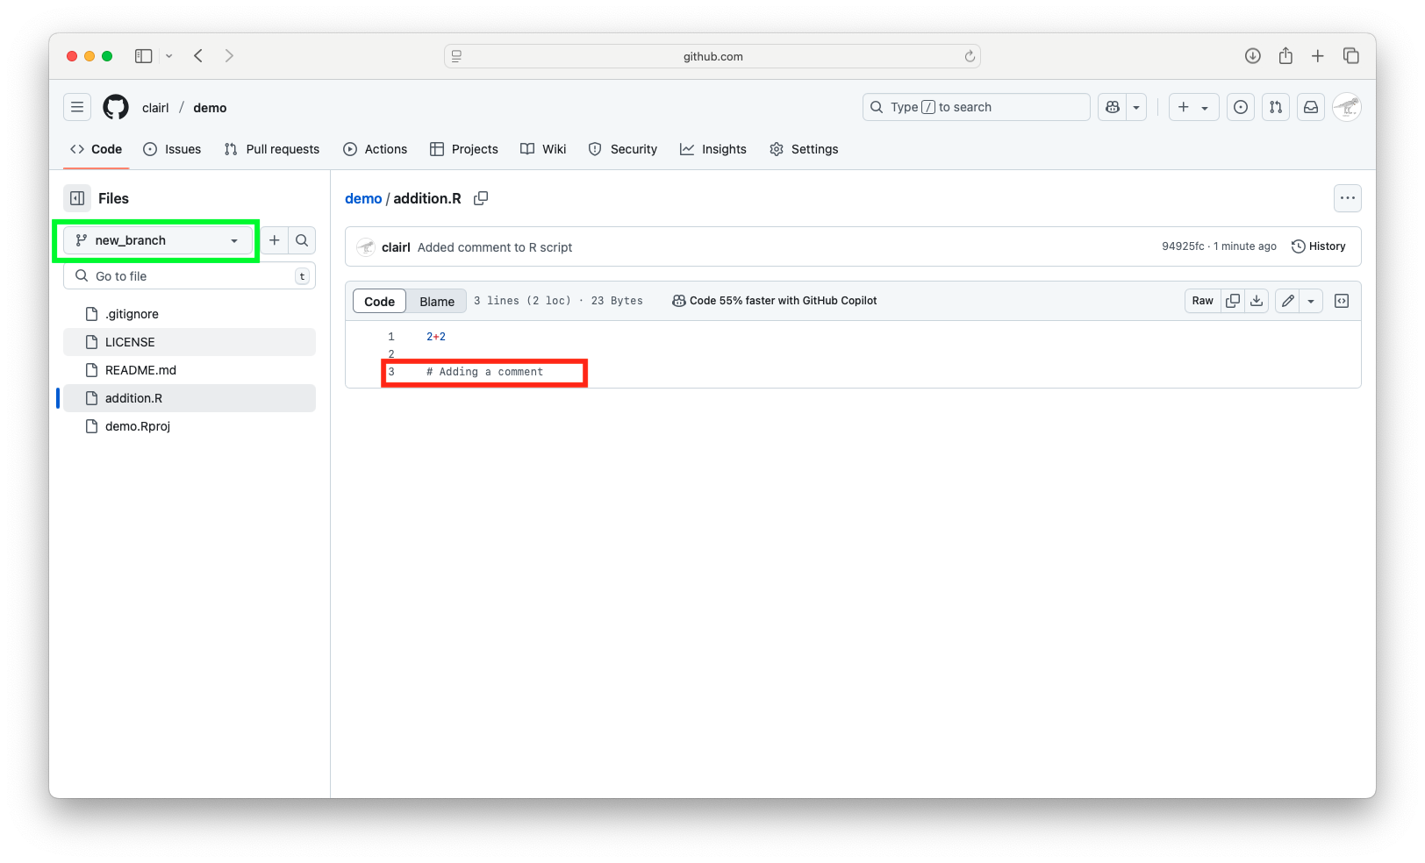Copy the file path next to addition.R
This screenshot has height=863, width=1425.
point(481,198)
